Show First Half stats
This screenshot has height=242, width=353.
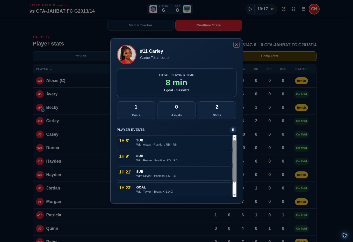point(79,56)
